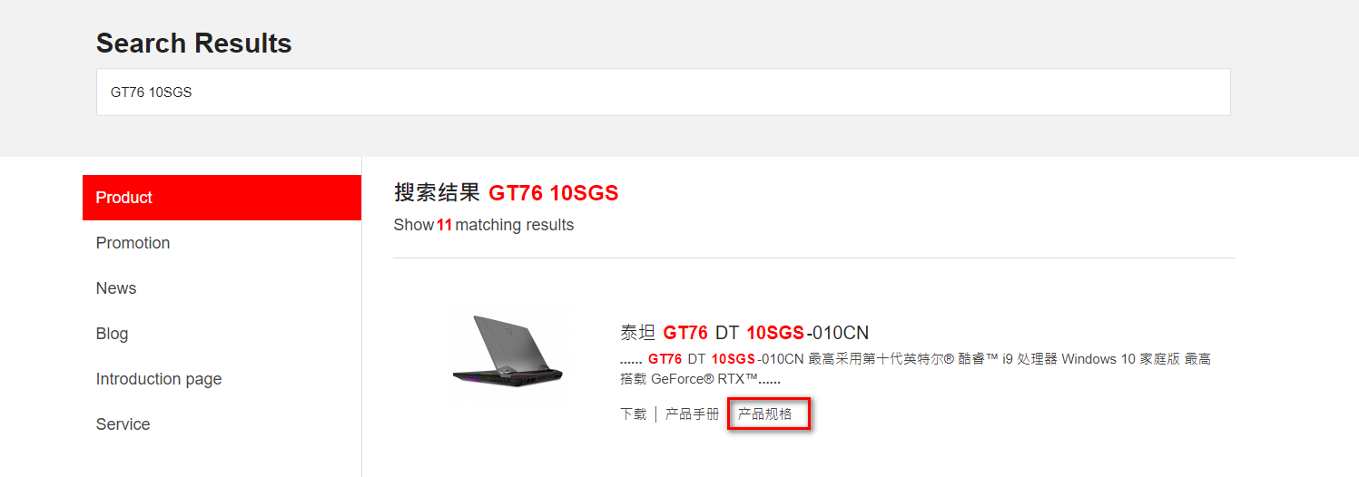Click the red 11 results count
Image resolution: width=1359 pixels, height=477 pixels.
[x=444, y=225]
